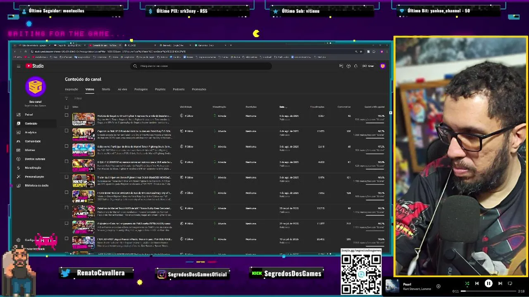Open the Criar create menu

point(368,66)
